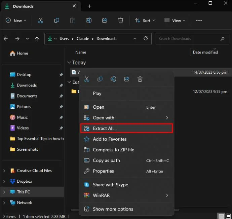Unpin Desktop using its pin icon
This screenshot has width=232, height=219.
(x=61, y=75)
